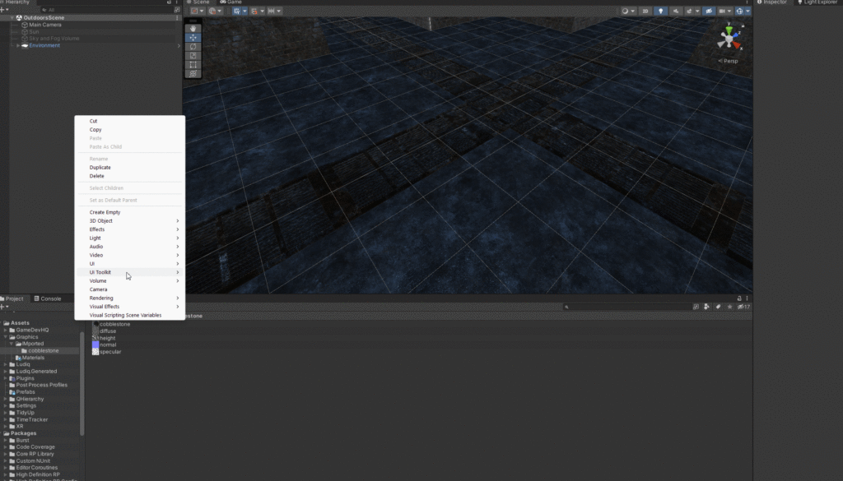
Task: Click the Hierarchy search field
Action: coord(99,10)
